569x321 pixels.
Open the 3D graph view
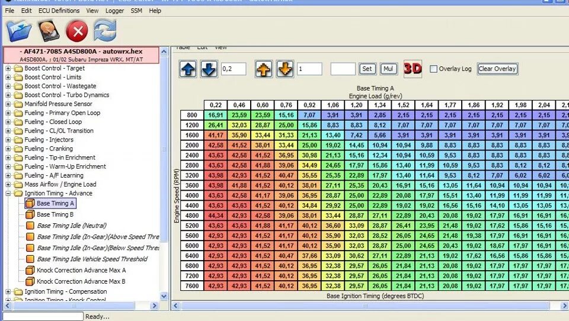tap(413, 69)
